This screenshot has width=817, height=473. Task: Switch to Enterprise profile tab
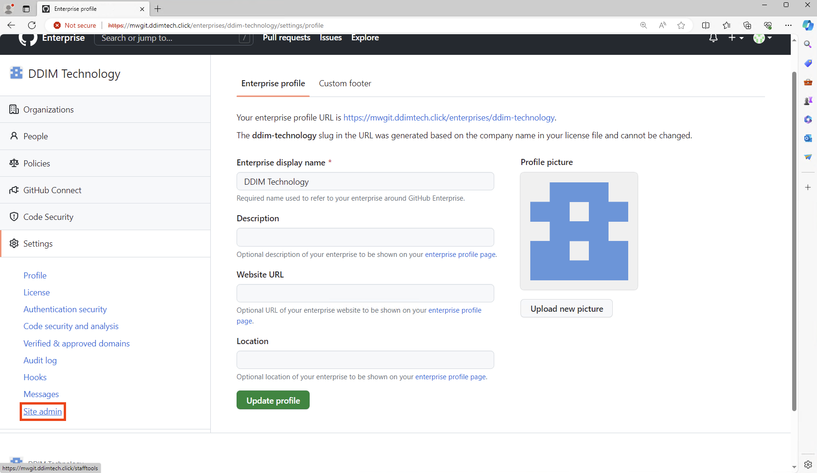(273, 83)
